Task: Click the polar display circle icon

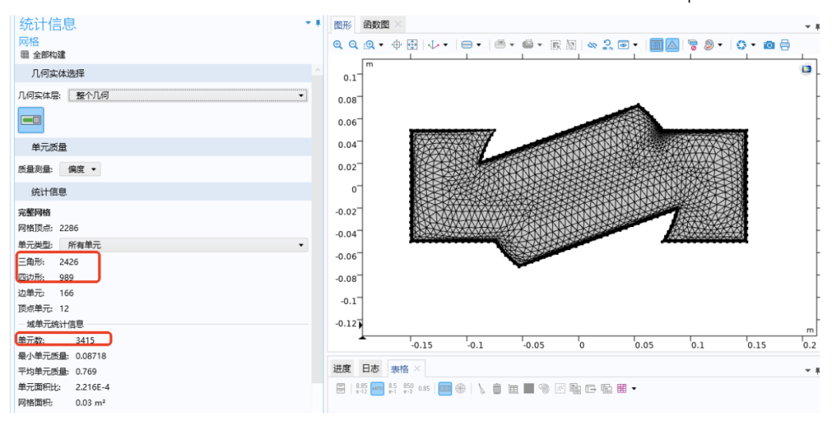Action: point(461,389)
